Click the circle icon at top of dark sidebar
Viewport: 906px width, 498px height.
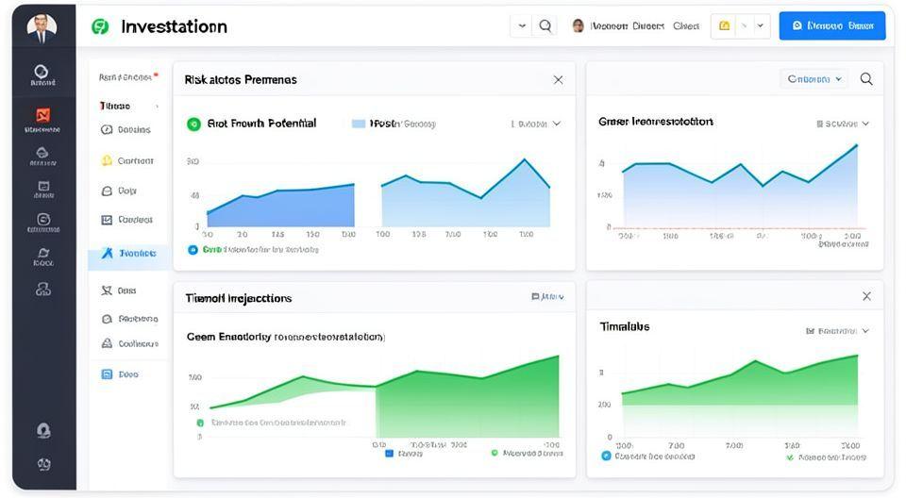(x=42, y=71)
